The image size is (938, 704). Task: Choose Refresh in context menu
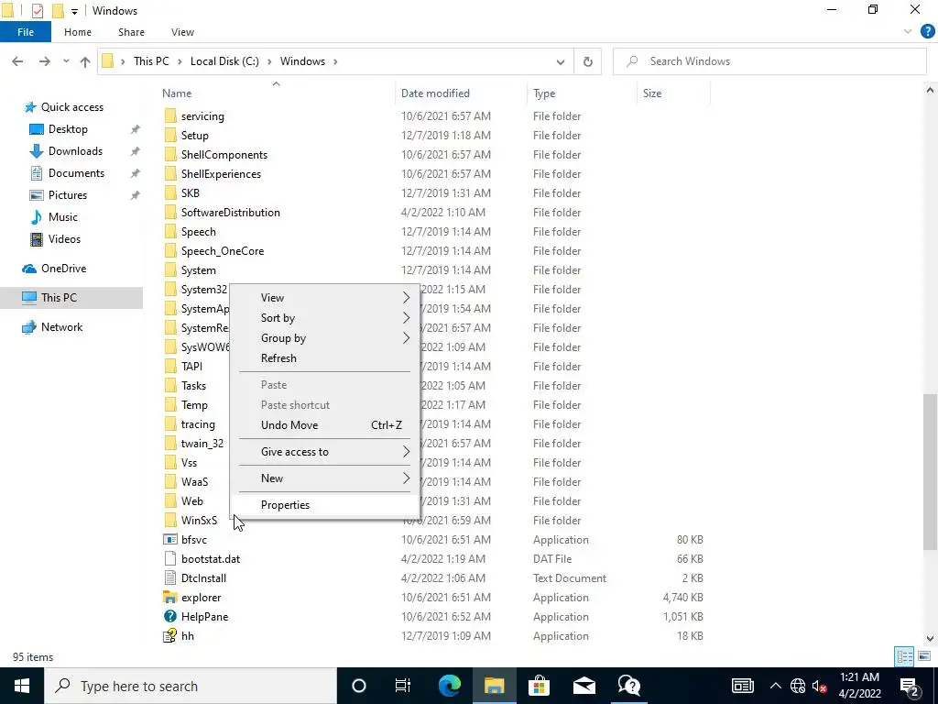325,358
